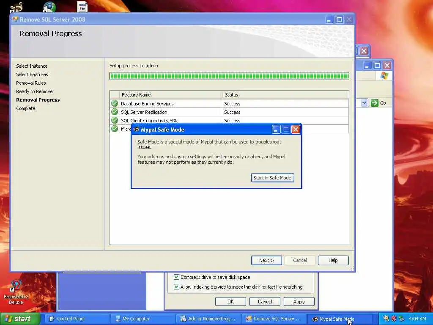Click the red shield security tray icon

point(394,319)
